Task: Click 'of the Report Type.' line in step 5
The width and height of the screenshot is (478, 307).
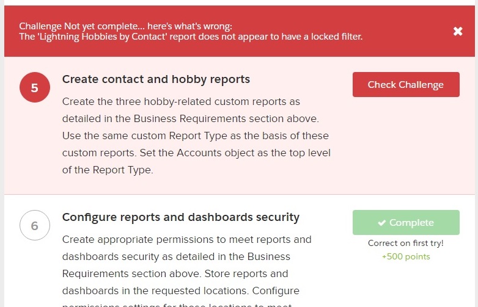Action: pos(108,170)
